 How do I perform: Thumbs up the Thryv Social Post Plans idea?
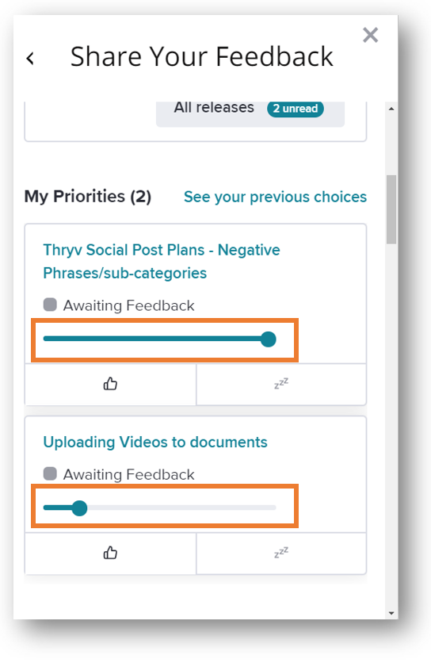pos(110,384)
